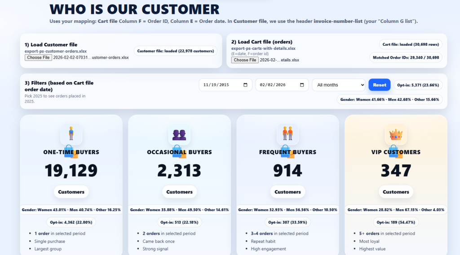
Task: Click the FREQUENT BUYERS card title
Action: pyautogui.click(x=287, y=152)
